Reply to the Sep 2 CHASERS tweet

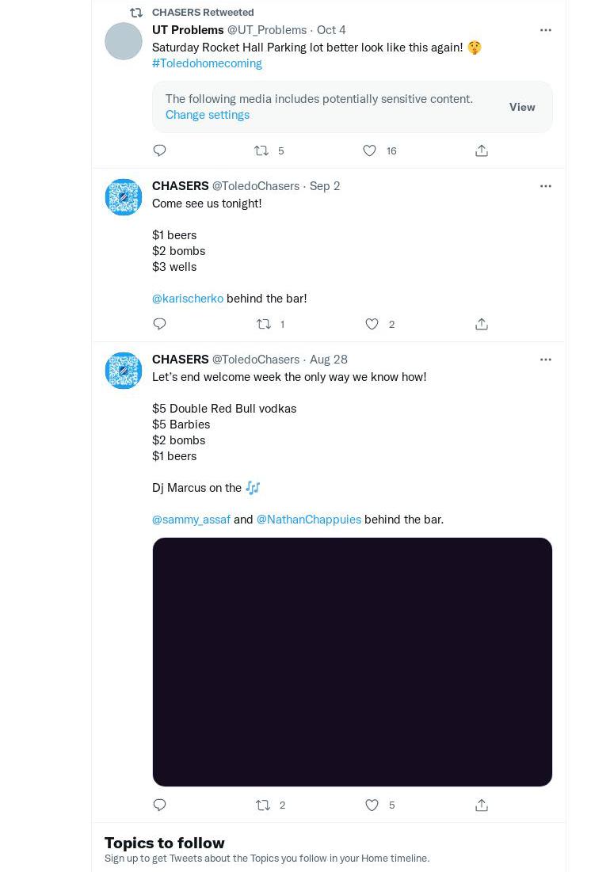click(x=159, y=324)
